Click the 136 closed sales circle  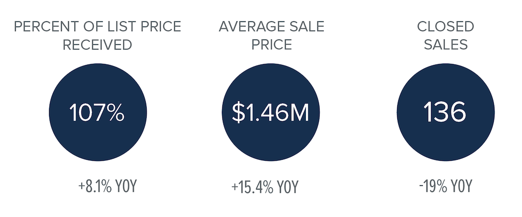tap(445, 112)
